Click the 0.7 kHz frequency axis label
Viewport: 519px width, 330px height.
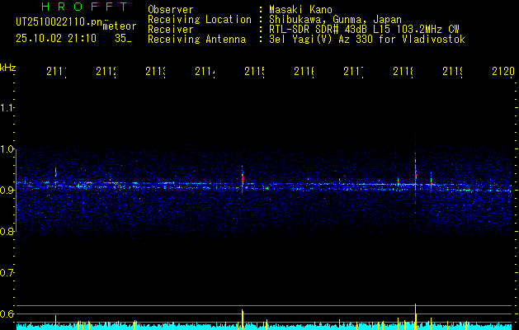click(7, 273)
